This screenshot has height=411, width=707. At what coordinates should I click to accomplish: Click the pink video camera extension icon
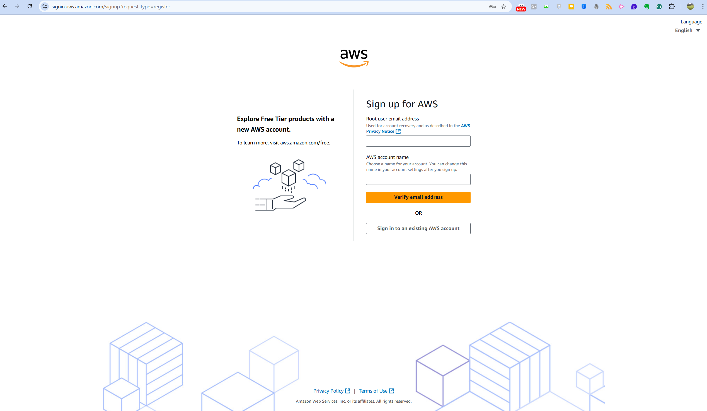[x=621, y=7]
